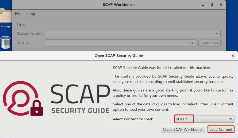Open the File menu
The image size is (238, 138).
point(18,14)
